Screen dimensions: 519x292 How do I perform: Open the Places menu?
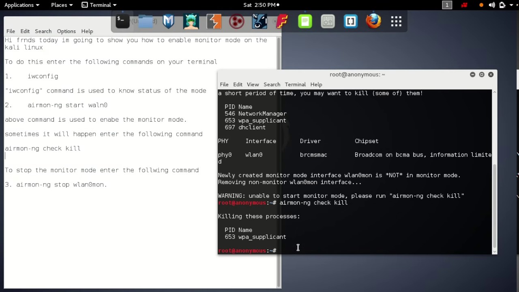(x=62, y=5)
